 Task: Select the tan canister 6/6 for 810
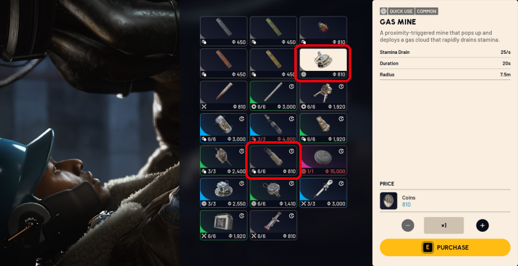(273, 161)
